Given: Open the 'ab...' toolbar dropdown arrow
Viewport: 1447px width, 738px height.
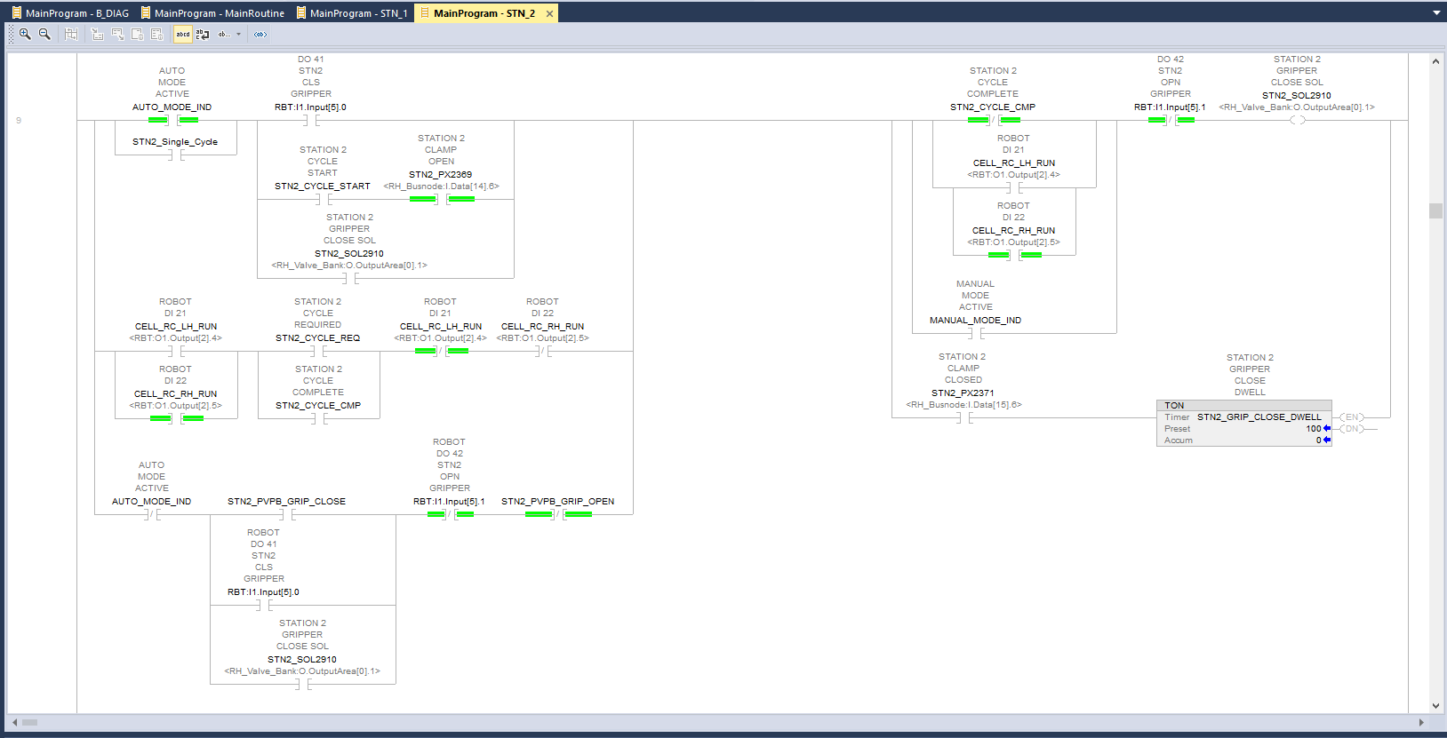Looking at the screenshot, I should 238,35.
